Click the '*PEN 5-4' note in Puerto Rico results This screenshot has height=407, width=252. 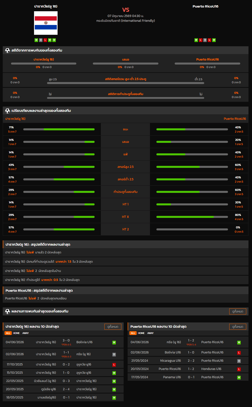tap(191, 345)
